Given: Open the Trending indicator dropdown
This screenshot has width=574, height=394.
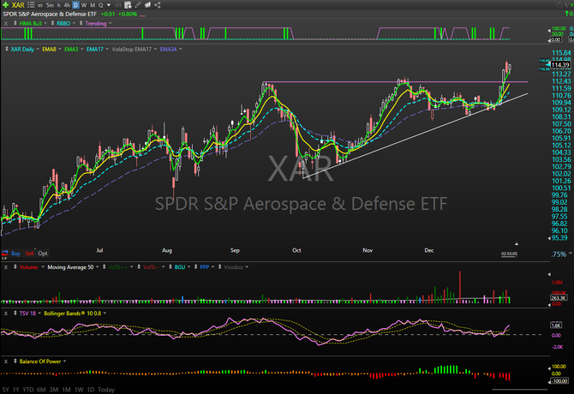Looking at the screenshot, I should (111, 23).
